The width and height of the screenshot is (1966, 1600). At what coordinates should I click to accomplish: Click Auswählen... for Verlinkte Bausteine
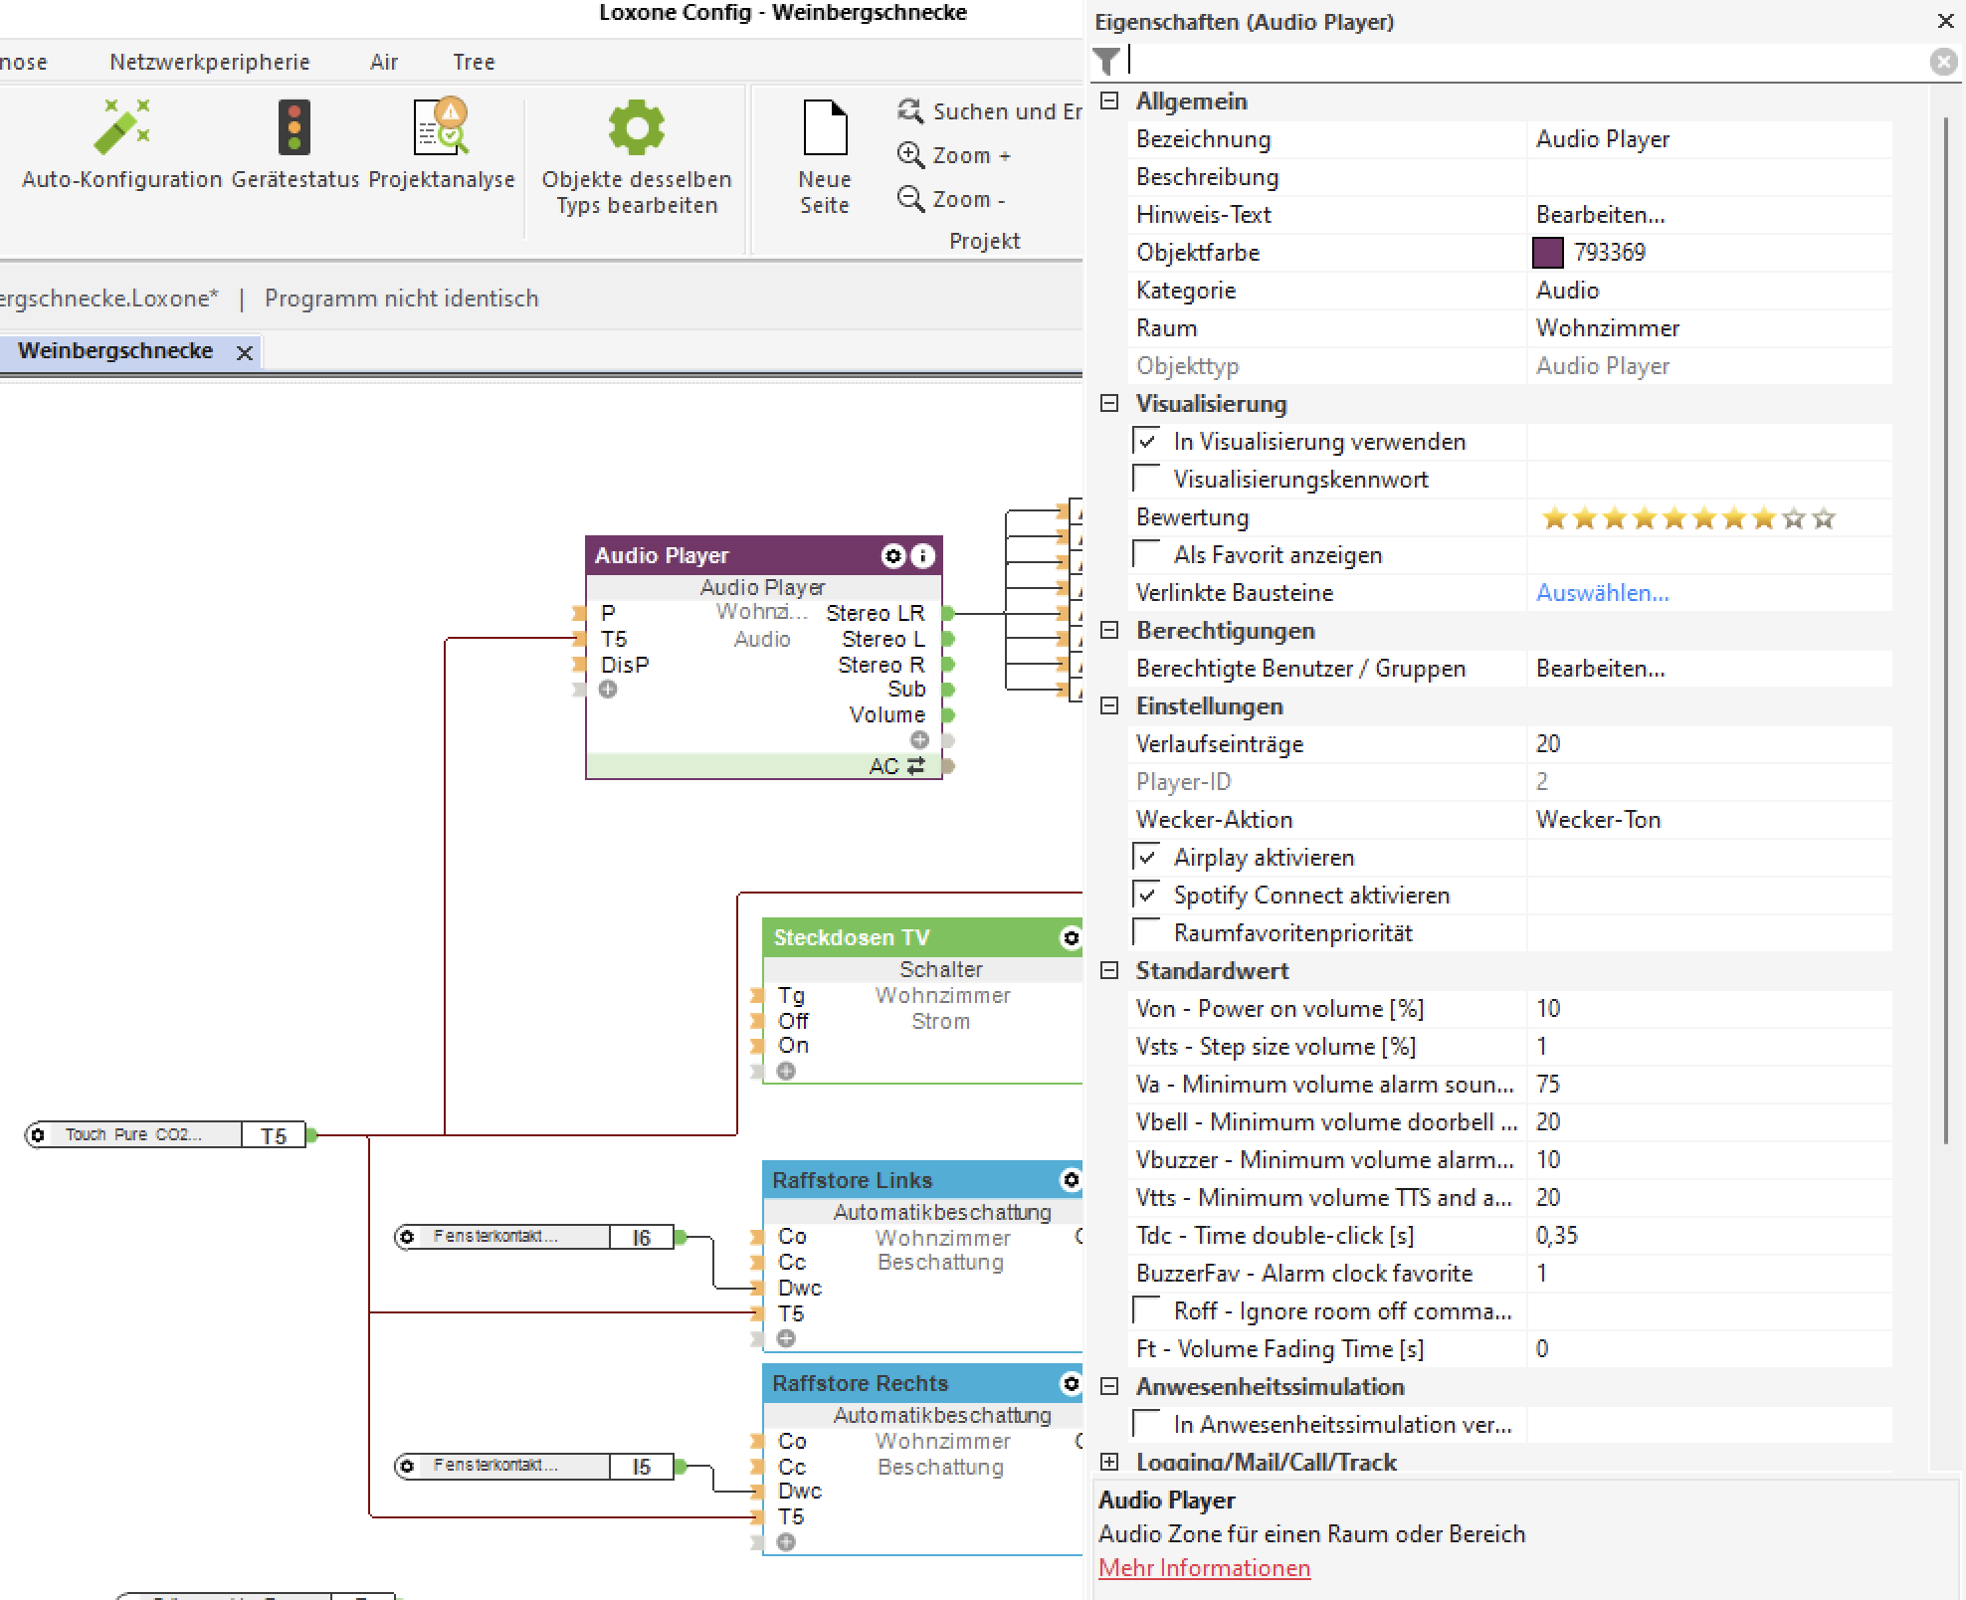pyautogui.click(x=1602, y=593)
